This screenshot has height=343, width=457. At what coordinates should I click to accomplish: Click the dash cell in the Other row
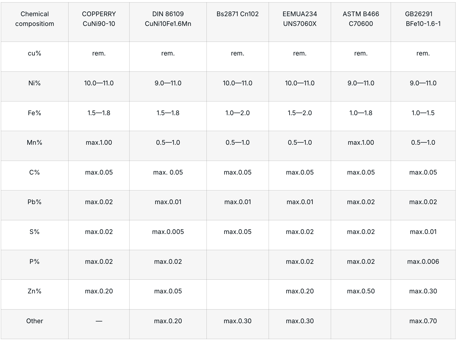click(99, 321)
